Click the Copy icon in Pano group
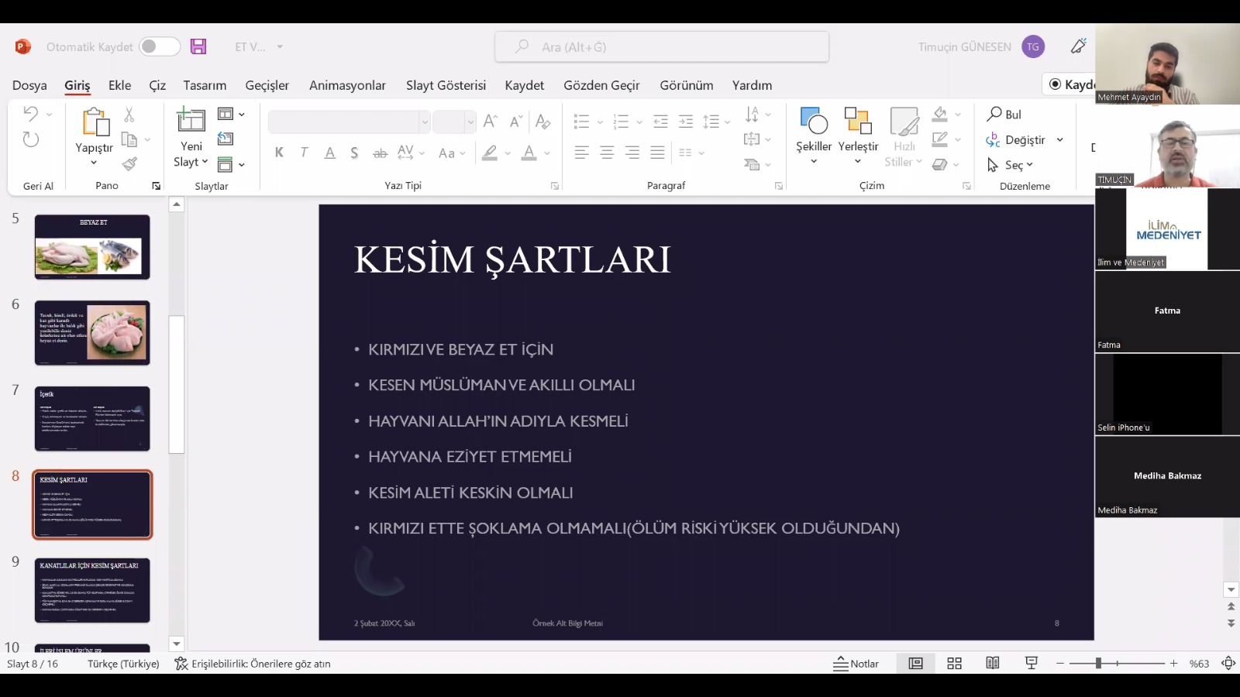This screenshot has height=697, width=1240. tap(129, 139)
